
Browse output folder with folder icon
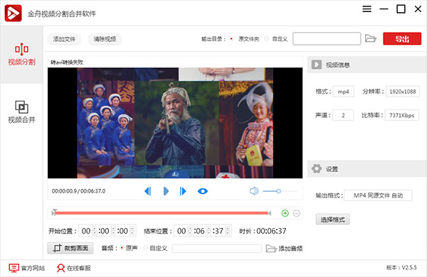point(370,38)
